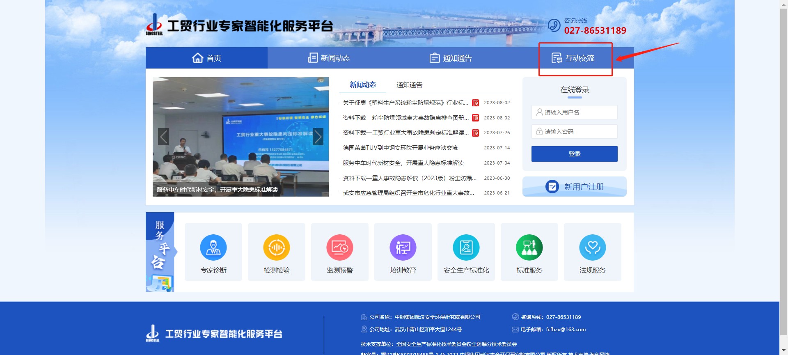
Task: Open the 标准服务 service icon
Action: click(529, 247)
